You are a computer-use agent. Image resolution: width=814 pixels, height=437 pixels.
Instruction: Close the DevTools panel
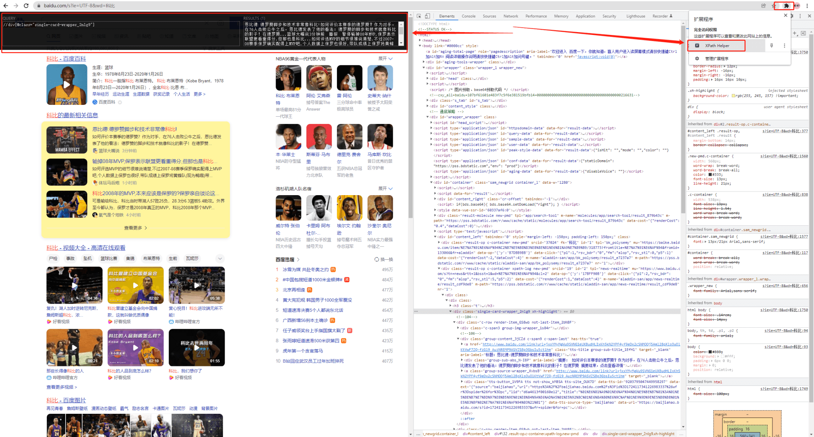pyautogui.click(x=809, y=16)
